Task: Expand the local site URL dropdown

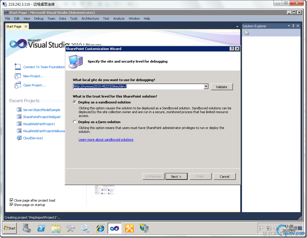Action: pyautogui.click(x=206, y=86)
